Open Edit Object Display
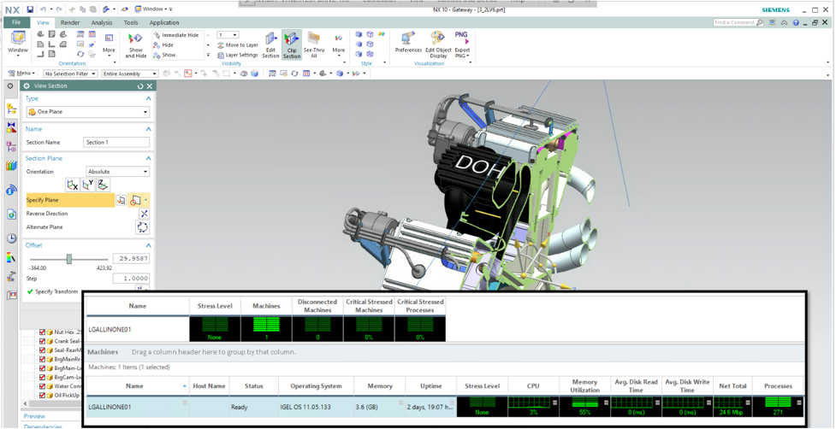The height and width of the screenshot is (429, 836). (x=436, y=44)
